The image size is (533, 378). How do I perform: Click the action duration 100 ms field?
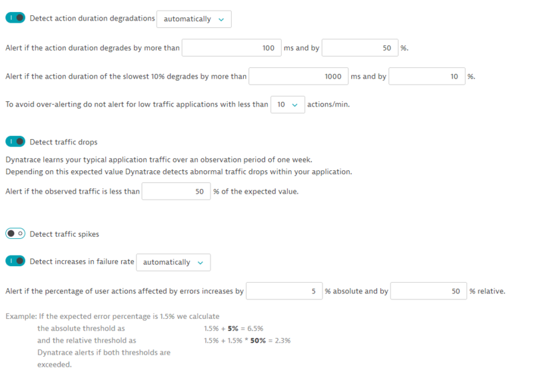point(231,48)
